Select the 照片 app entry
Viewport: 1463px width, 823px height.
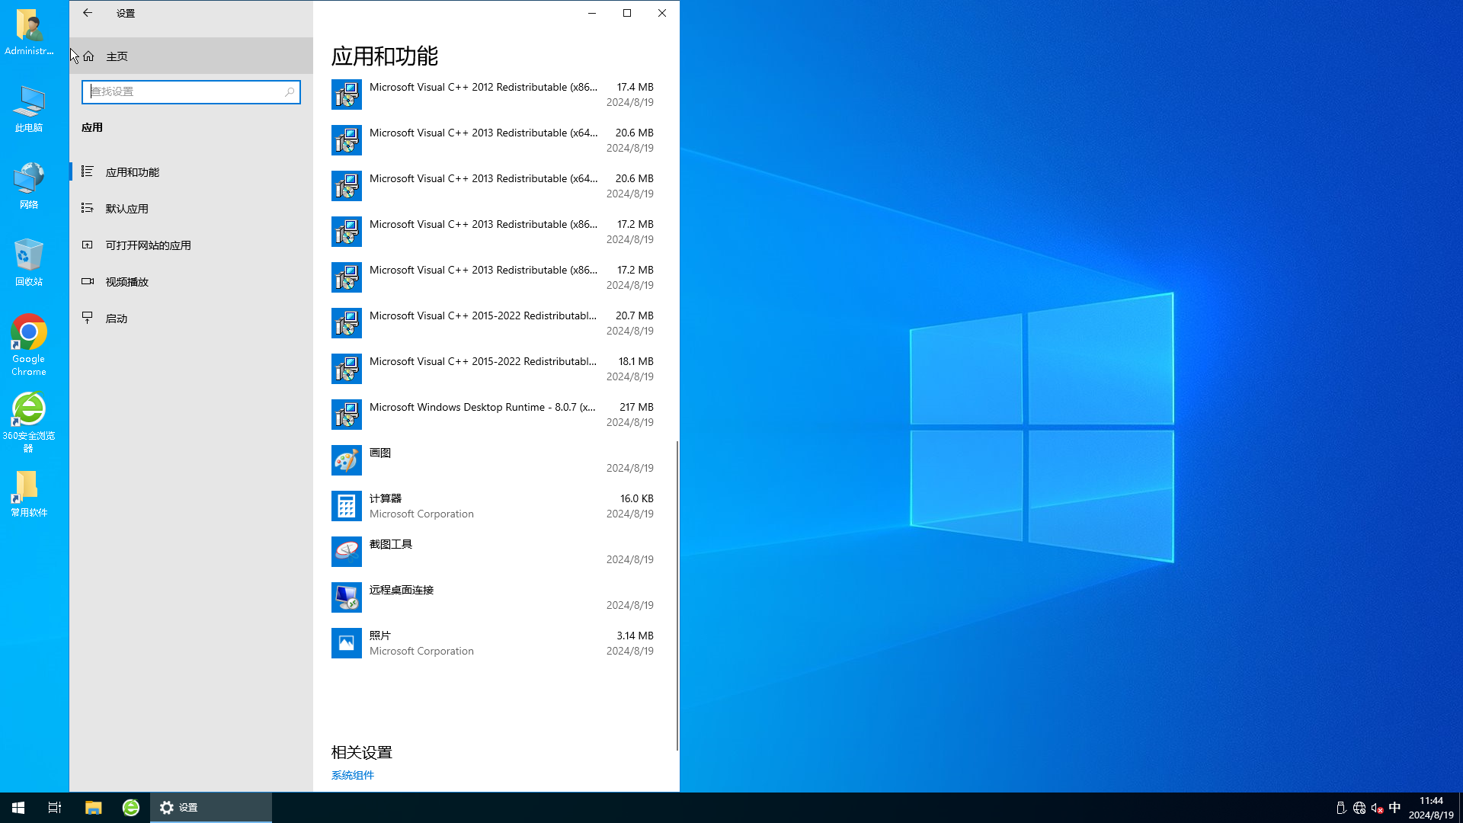(x=493, y=643)
